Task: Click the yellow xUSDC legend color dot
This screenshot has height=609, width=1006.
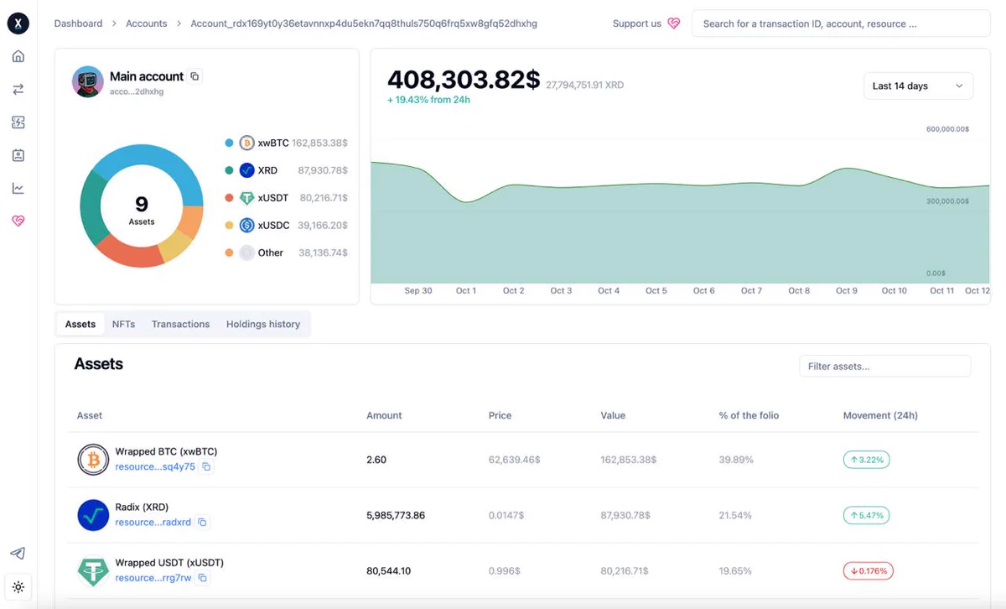Action: tap(229, 225)
